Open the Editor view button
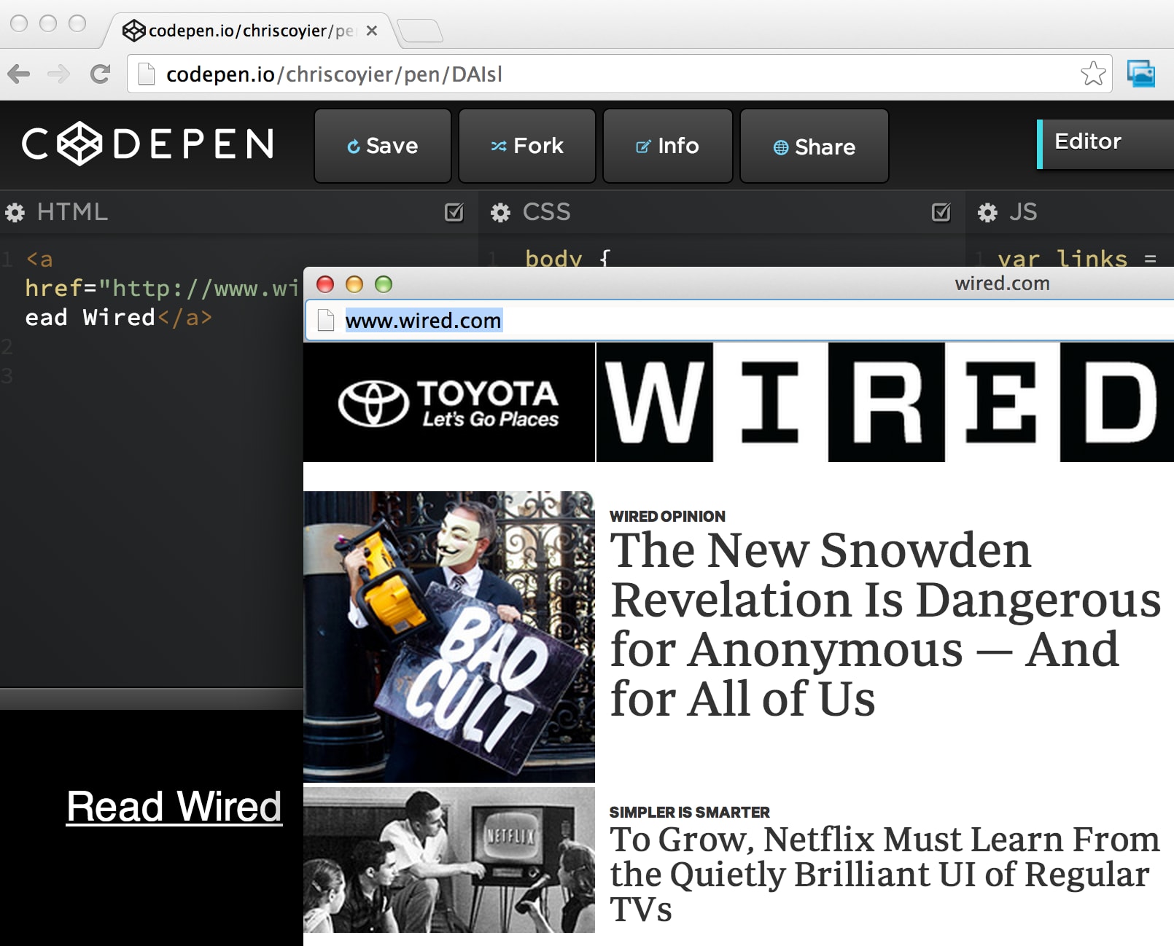Image resolution: width=1174 pixels, height=946 pixels. (x=1105, y=144)
